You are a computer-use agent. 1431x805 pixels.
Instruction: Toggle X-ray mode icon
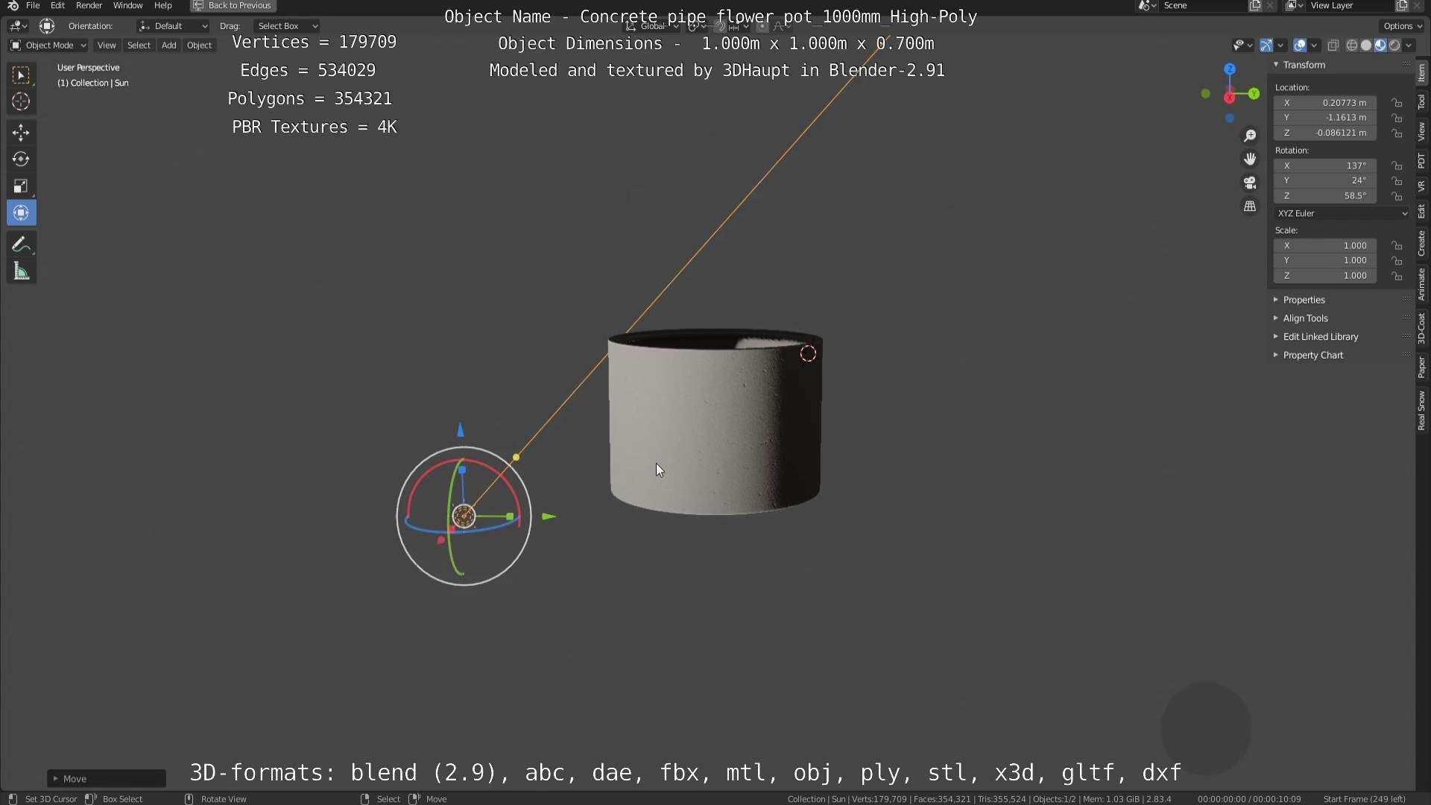tap(1333, 45)
